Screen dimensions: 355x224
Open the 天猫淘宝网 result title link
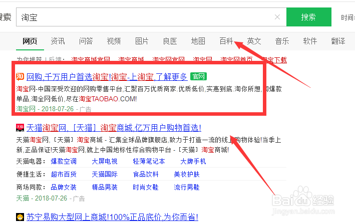[114, 128]
